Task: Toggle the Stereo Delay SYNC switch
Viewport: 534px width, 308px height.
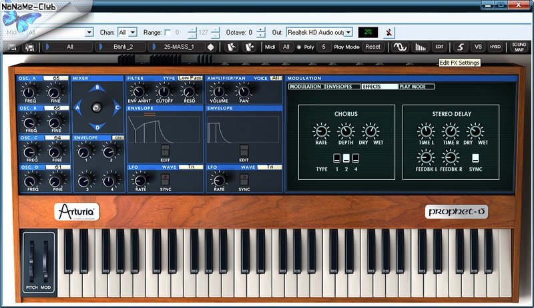Action: 476,158
